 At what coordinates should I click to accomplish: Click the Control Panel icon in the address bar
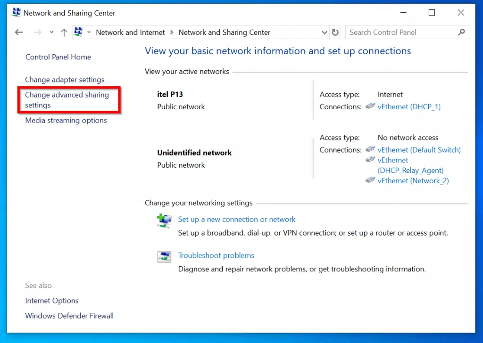[x=78, y=32]
